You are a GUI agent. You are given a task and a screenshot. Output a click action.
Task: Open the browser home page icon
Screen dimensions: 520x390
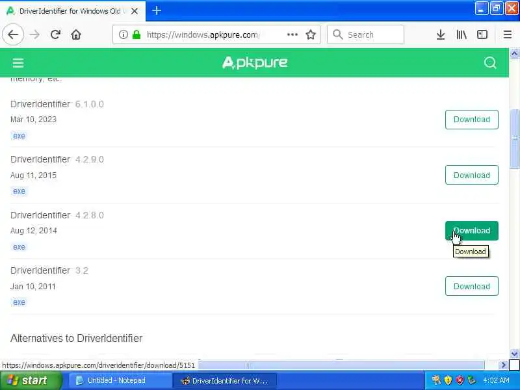pyautogui.click(x=76, y=34)
